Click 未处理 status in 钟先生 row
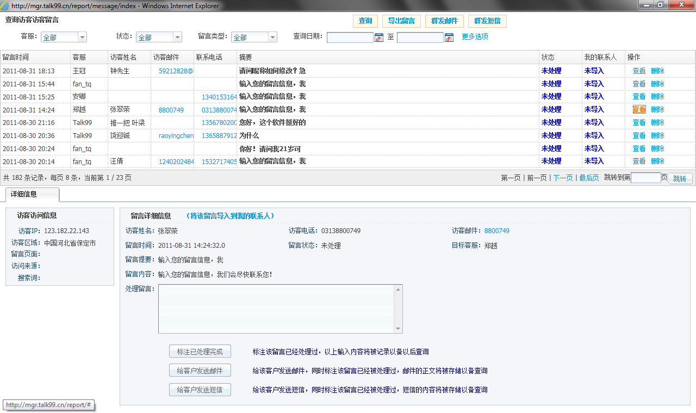696x413 pixels. coord(551,71)
